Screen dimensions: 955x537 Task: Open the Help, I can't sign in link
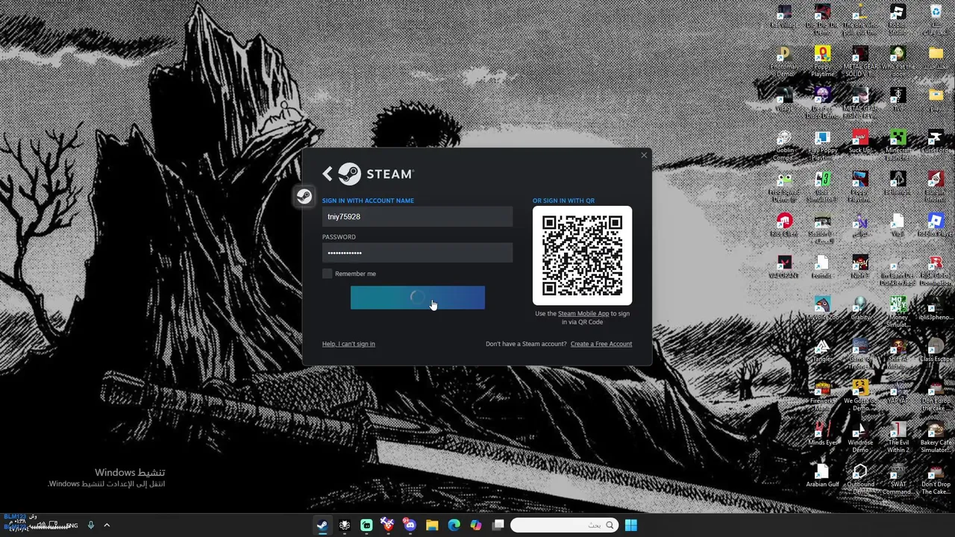pyautogui.click(x=348, y=344)
